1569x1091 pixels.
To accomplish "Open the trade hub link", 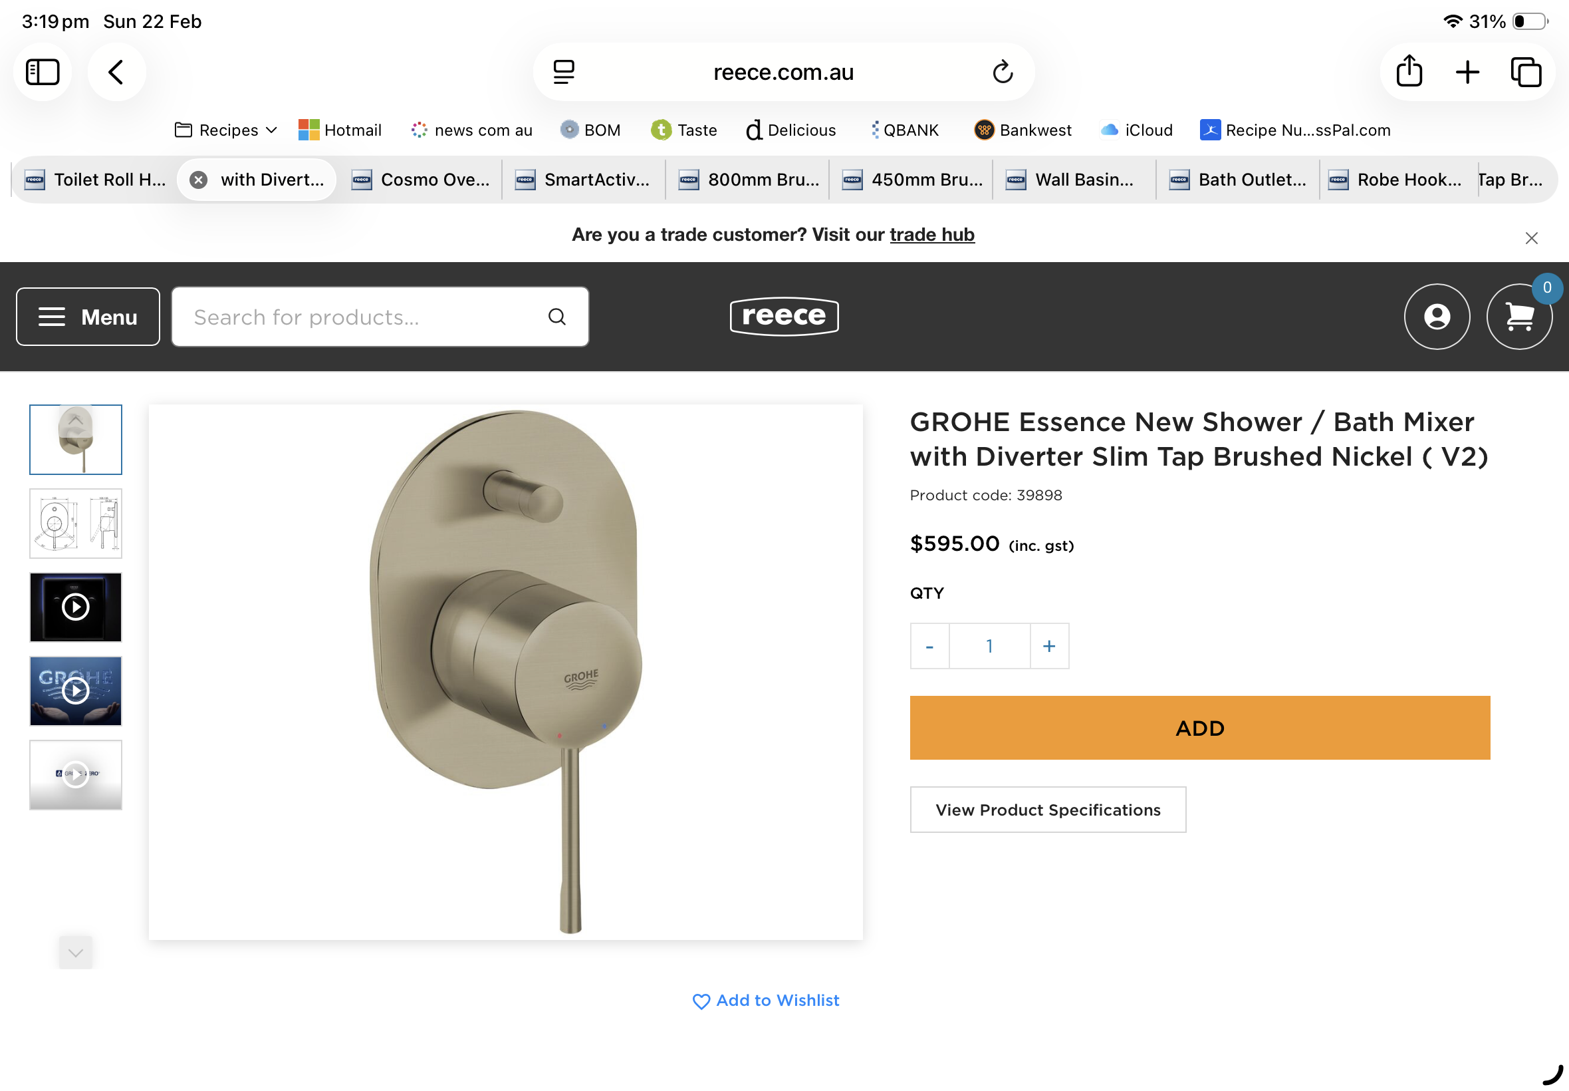I will 931,234.
